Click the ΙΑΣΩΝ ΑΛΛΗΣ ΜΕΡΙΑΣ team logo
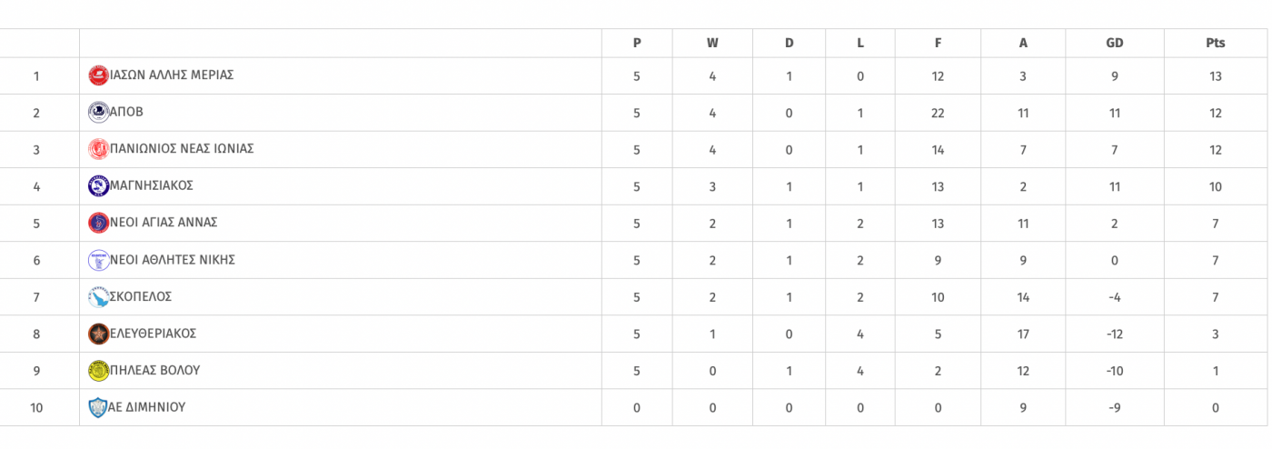 click(98, 75)
